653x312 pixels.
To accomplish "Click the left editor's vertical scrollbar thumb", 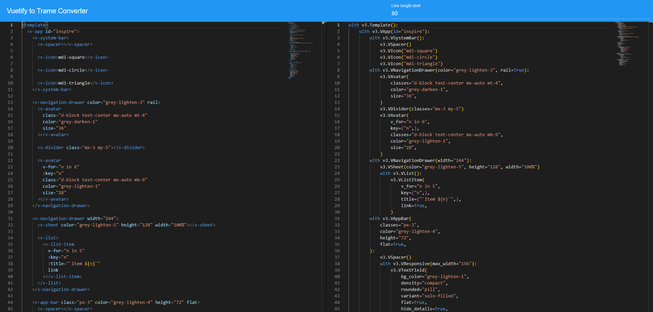I will pos(323,23).
